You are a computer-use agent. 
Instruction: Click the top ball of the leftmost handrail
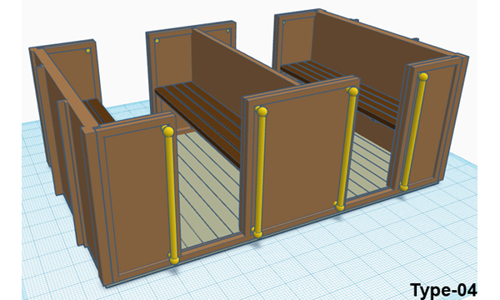click(168, 131)
